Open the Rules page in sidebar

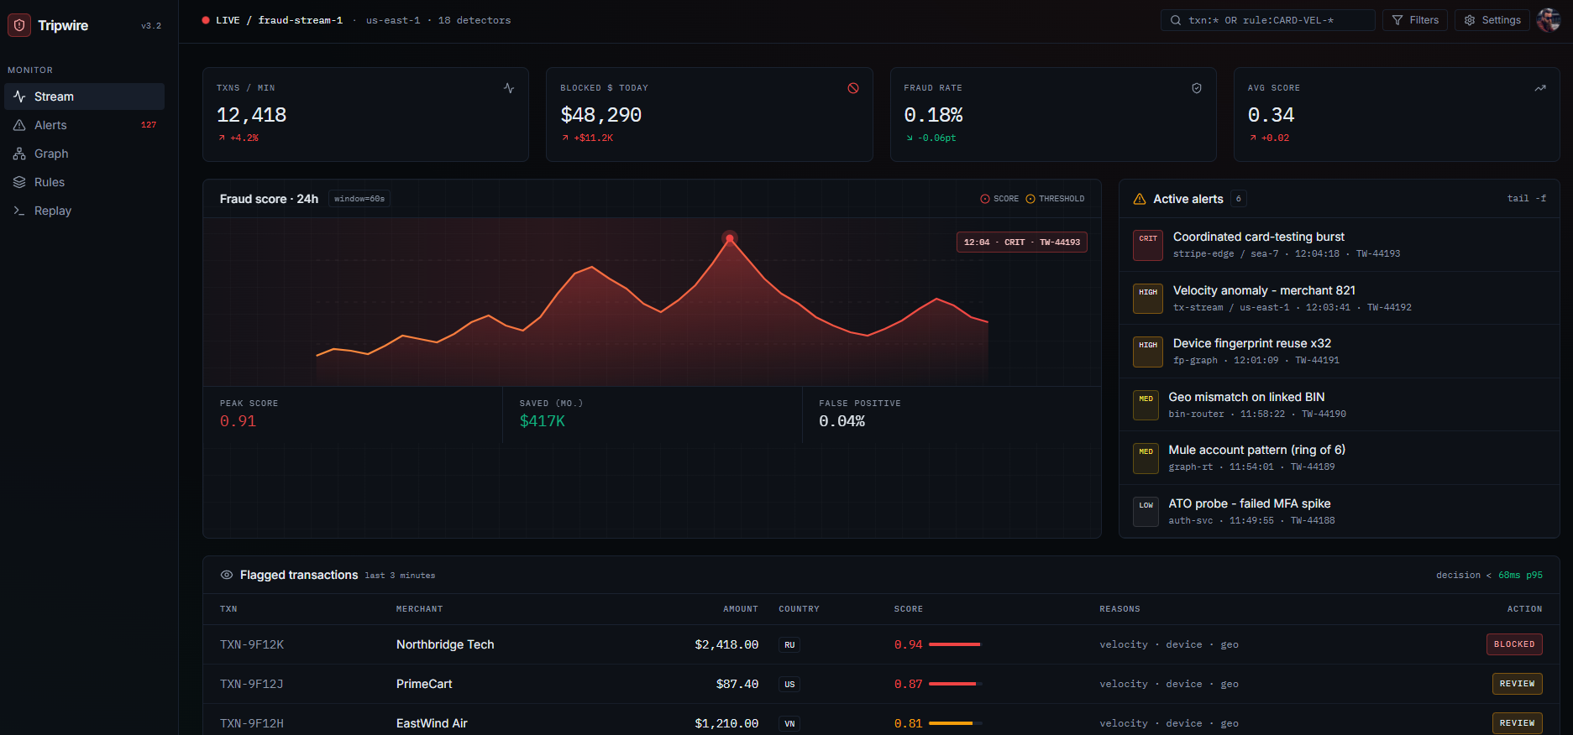[84, 182]
